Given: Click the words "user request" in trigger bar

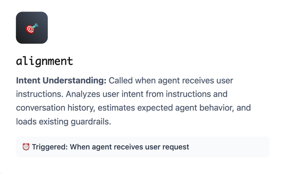Looking at the screenshot, I should pyautogui.click(x=170, y=147).
